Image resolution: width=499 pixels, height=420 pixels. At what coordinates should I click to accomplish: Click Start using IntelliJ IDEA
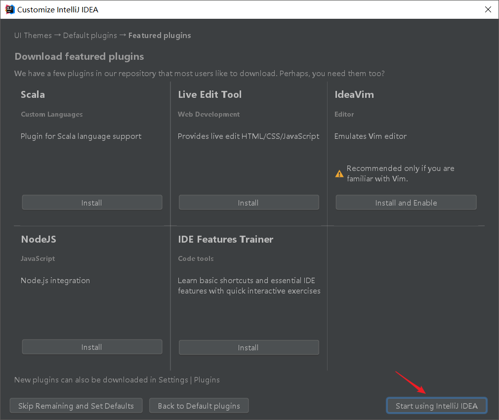coord(437,406)
